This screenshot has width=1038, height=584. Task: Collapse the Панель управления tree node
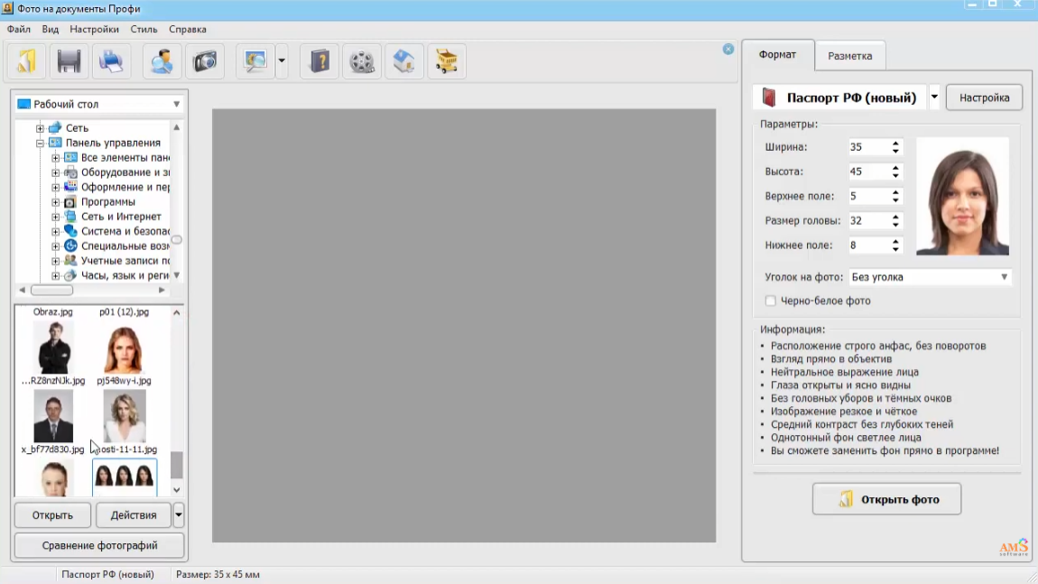pos(40,143)
